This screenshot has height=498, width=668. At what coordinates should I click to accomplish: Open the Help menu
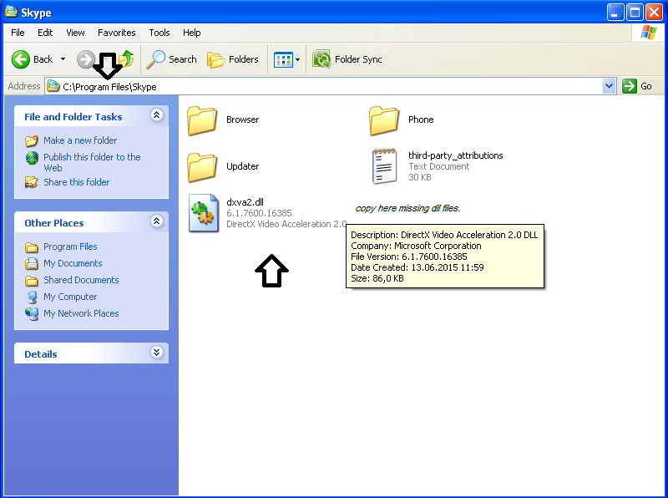coord(192,33)
